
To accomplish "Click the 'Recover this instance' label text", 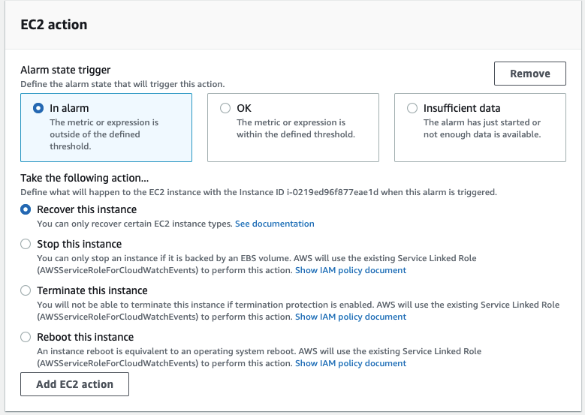I will click(86, 209).
